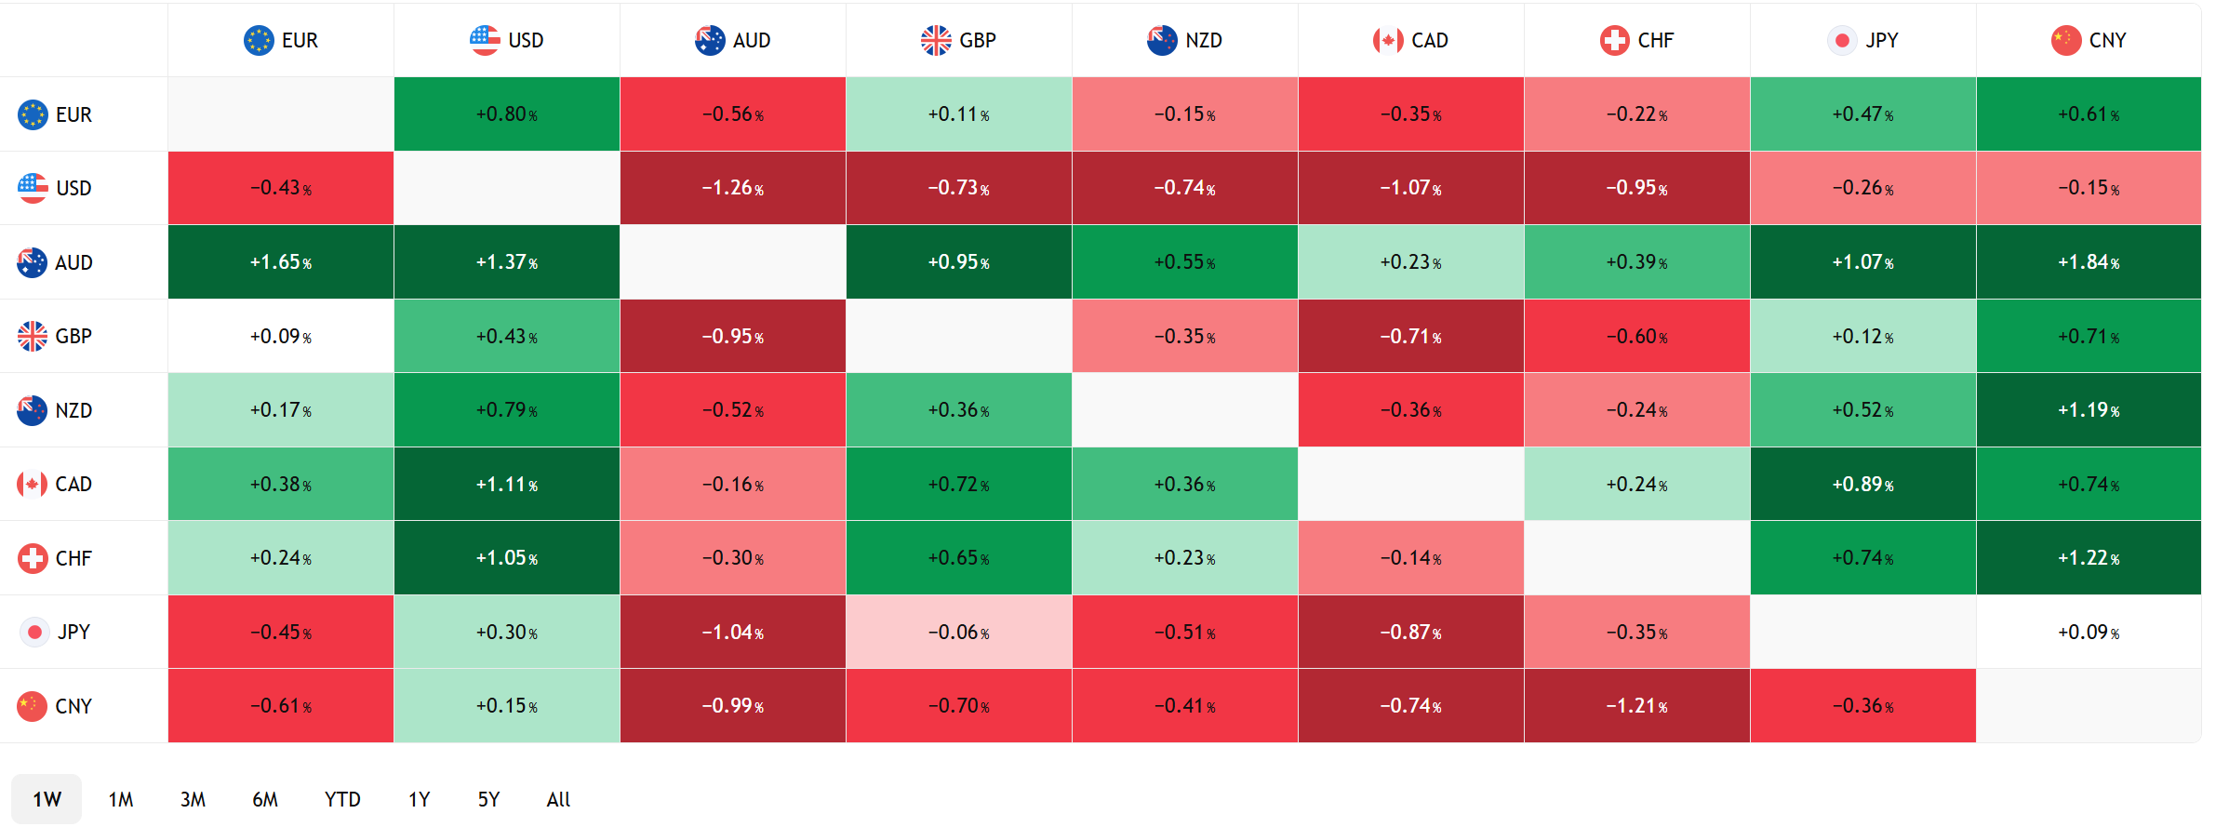Screen dimensions: 2229x827
Task: Click the AUD flag icon in left column
Action: click(33, 262)
